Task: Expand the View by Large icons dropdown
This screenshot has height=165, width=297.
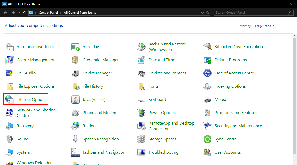Action: [x=265, y=26]
